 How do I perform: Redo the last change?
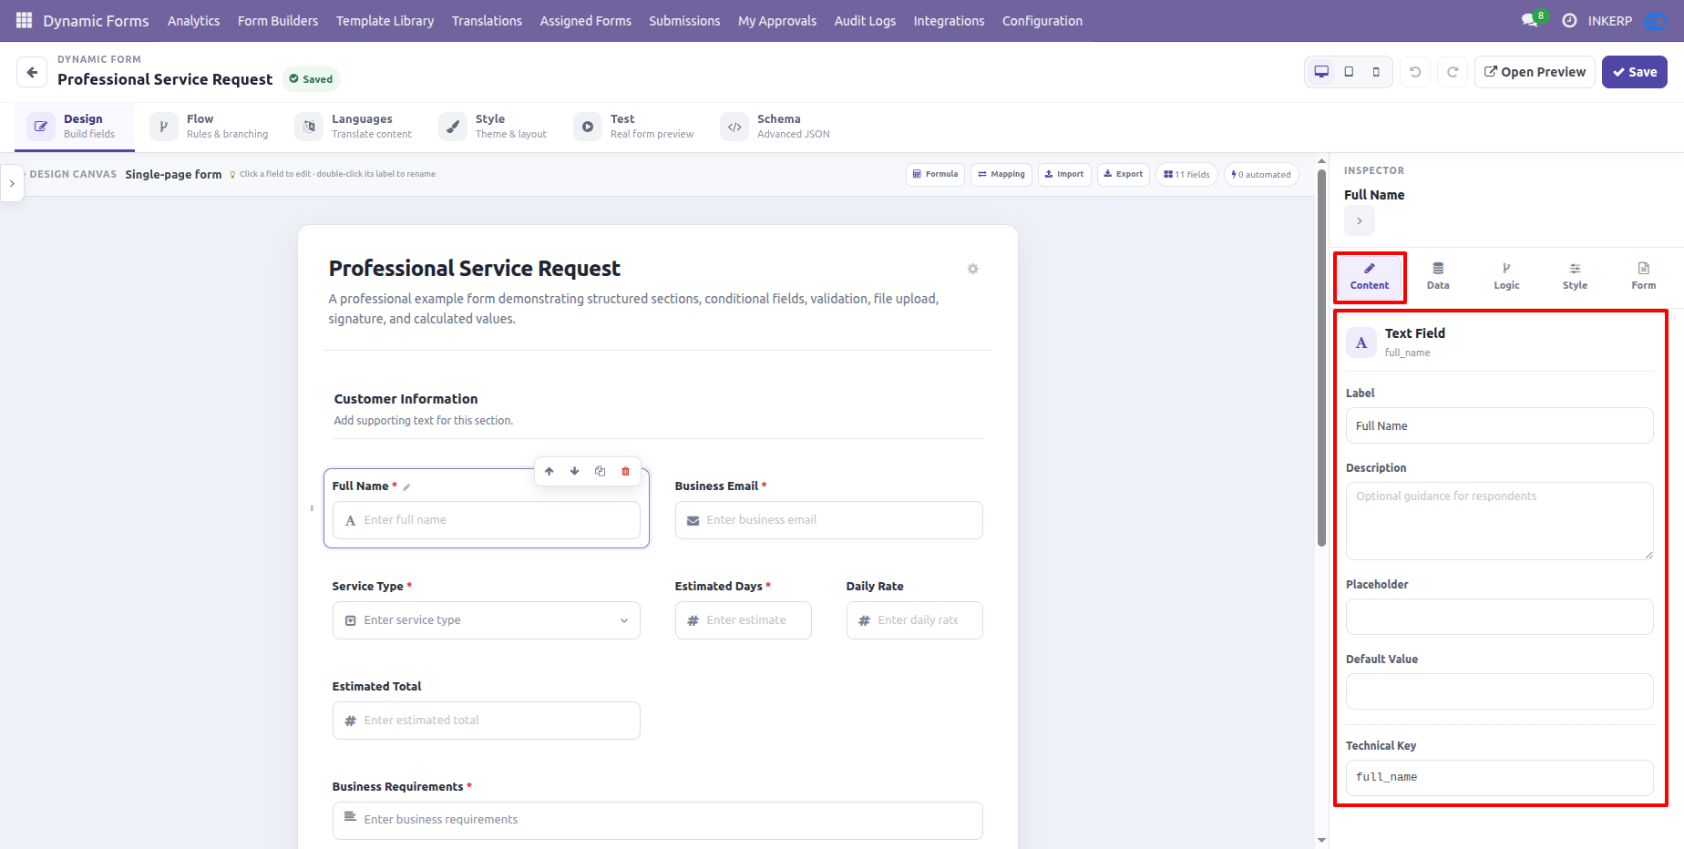pyautogui.click(x=1453, y=72)
